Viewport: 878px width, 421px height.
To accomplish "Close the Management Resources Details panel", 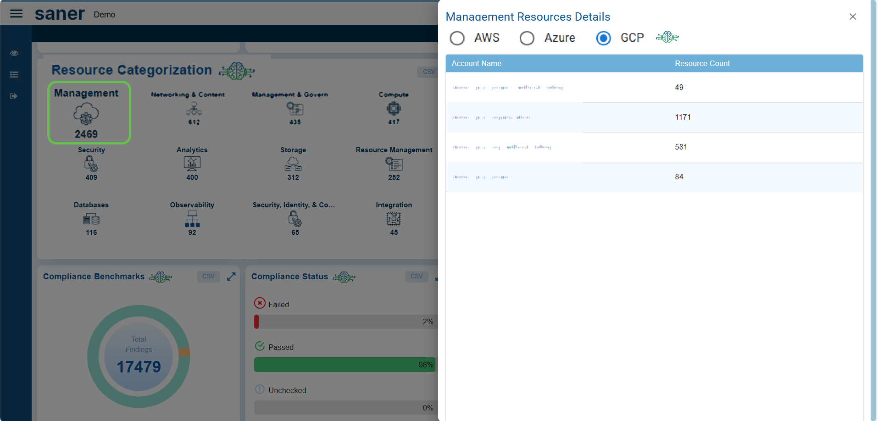I will 852,17.
